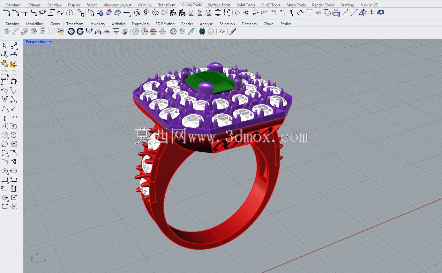Click the Offset Curve arch icon
The image size is (442, 273).
tap(69, 13)
